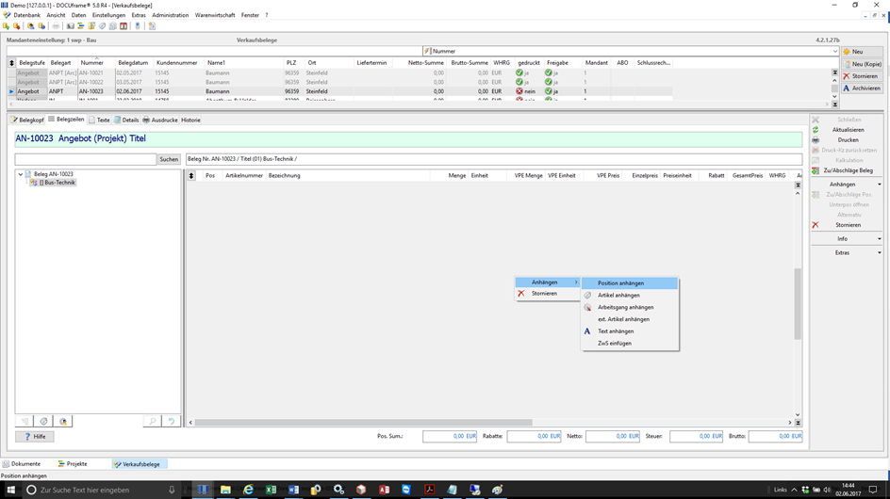Image resolution: width=890 pixels, height=499 pixels.
Task: Choose Arbeitsgang anhängen in the submenu
Action: [630, 307]
